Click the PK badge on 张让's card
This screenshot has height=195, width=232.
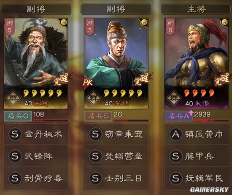click(88, 82)
